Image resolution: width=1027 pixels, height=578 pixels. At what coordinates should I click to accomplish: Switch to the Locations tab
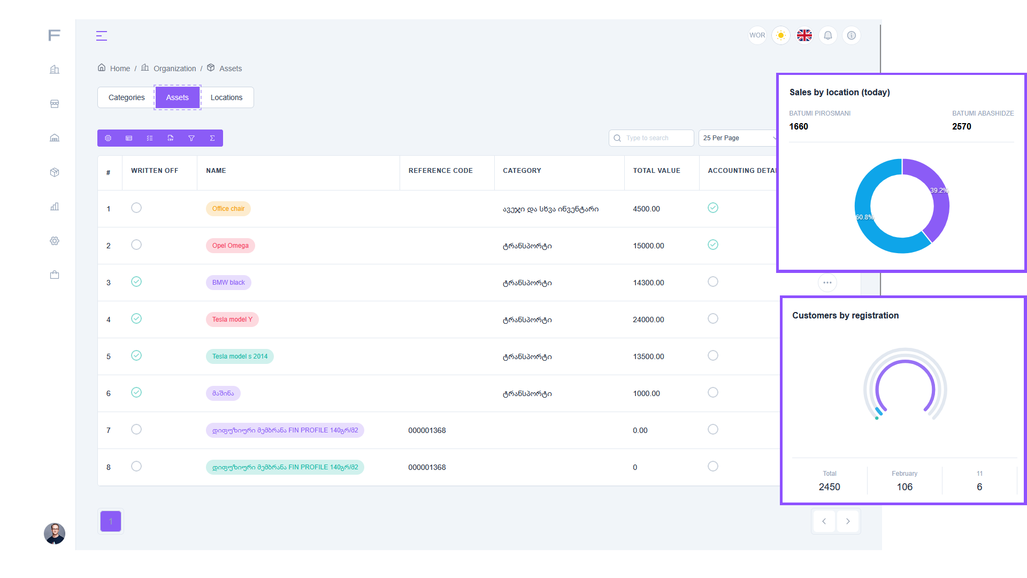226,97
